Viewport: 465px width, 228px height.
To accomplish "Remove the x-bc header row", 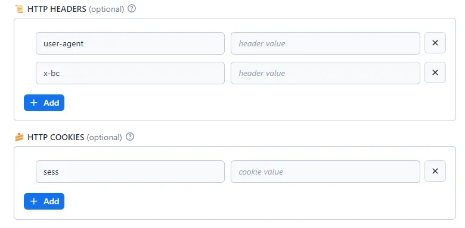I will [435, 72].
